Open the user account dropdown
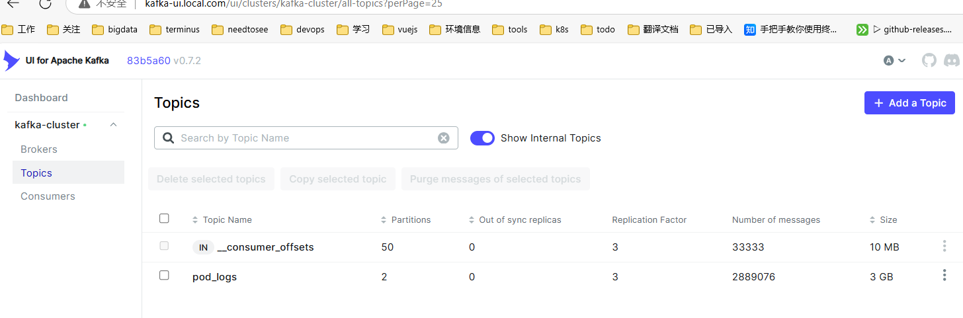Image resolution: width=963 pixels, height=318 pixels. [894, 61]
